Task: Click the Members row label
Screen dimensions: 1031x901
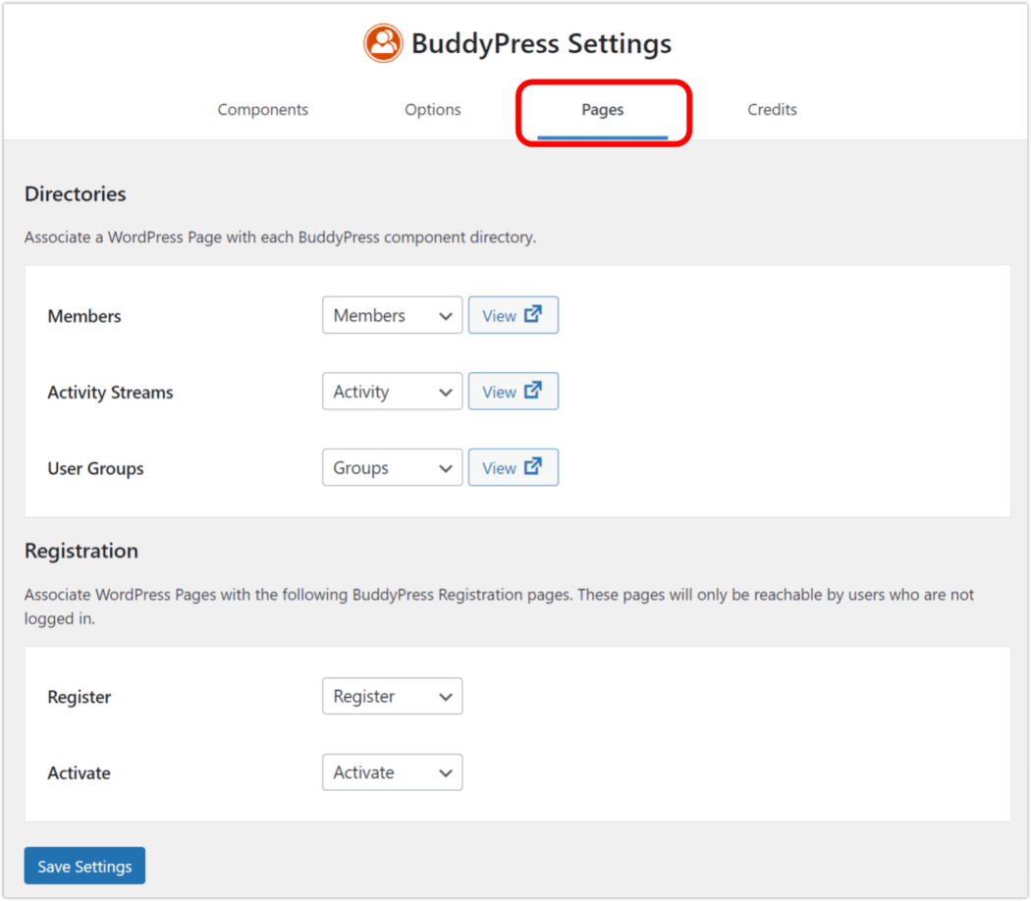Action: (x=84, y=316)
